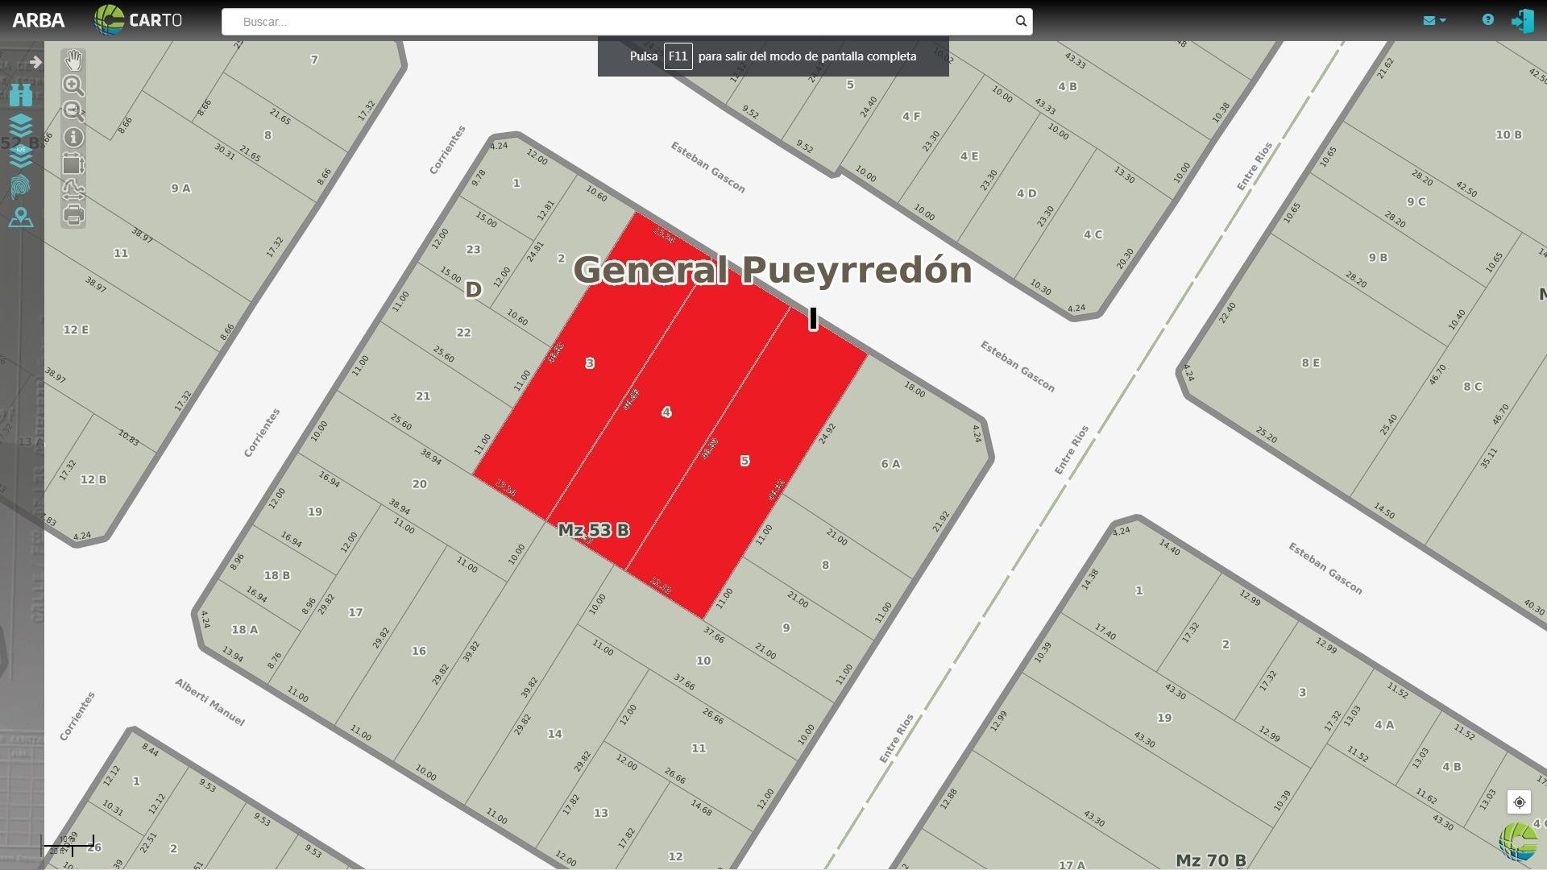Choose the measure area tool
The height and width of the screenshot is (870, 1547).
pyautogui.click(x=73, y=164)
